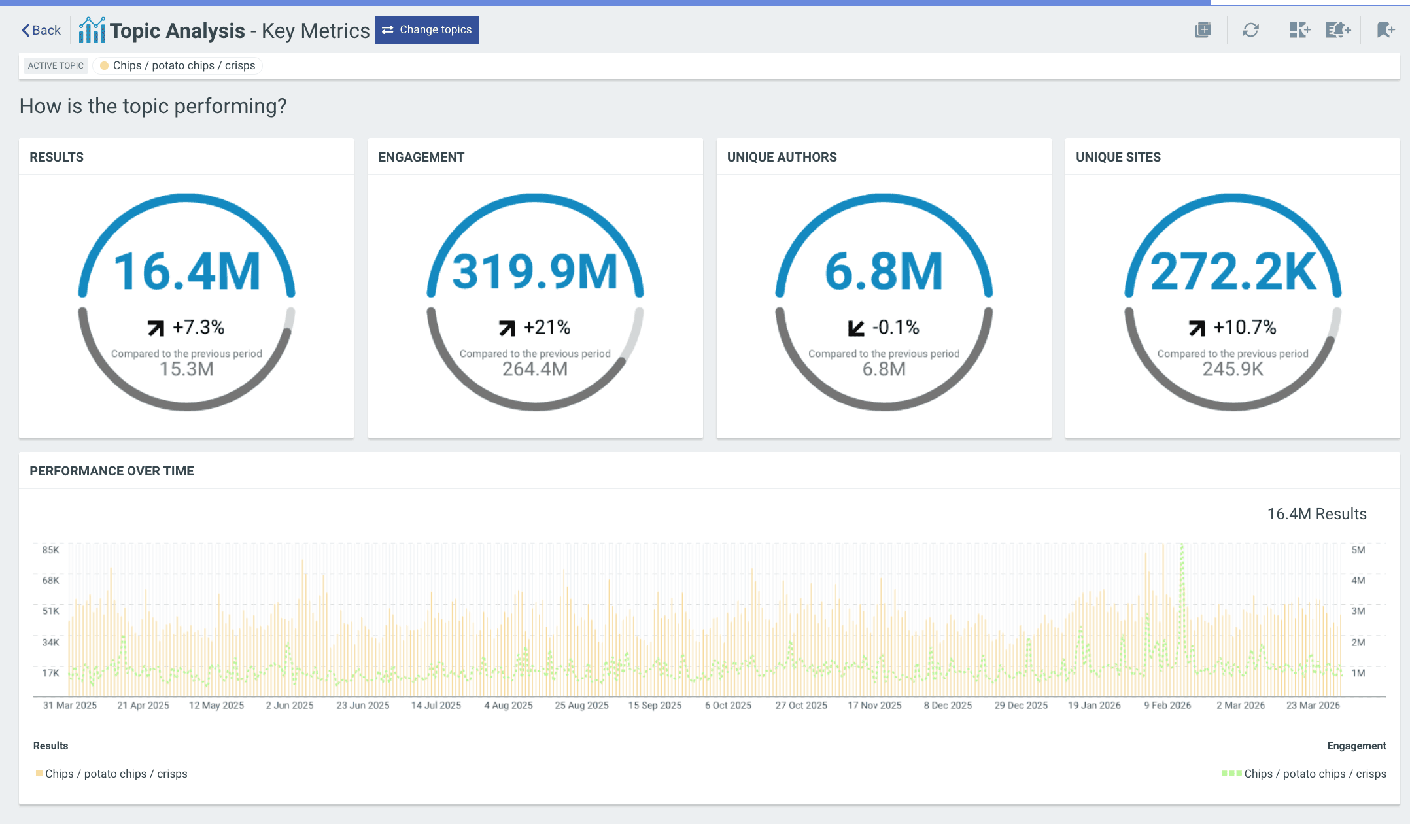
Task: Click the 16.4M Results gauge value
Action: click(186, 271)
